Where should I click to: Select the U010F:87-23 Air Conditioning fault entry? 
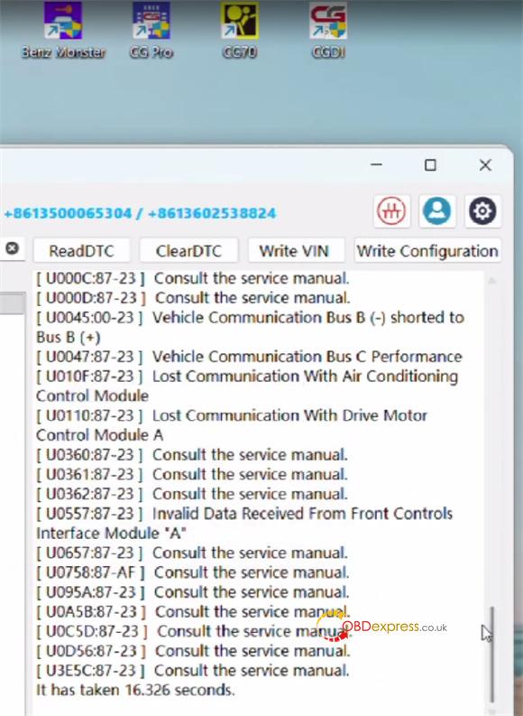pyautogui.click(x=247, y=386)
